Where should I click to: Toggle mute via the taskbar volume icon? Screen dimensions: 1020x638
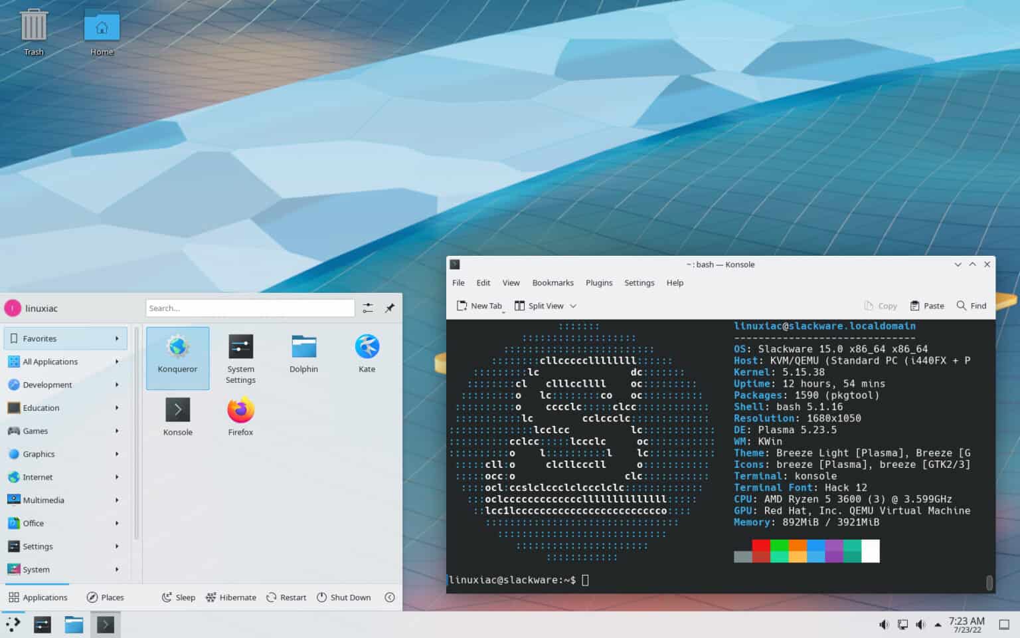[920, 624]
